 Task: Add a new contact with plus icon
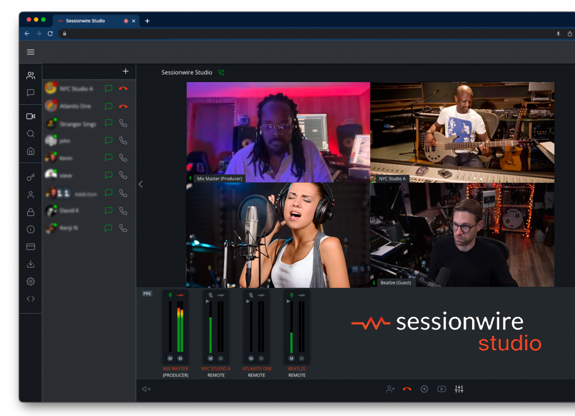(126, 71)
